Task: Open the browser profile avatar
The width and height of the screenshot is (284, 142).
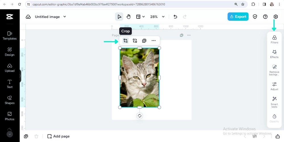Action: coord(272,4)
